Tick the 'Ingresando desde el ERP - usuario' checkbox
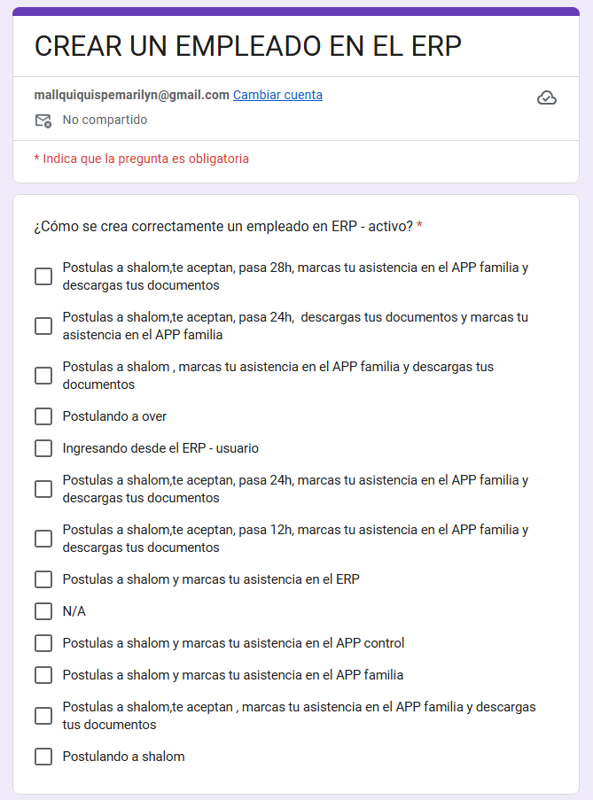 [x=43, y=448]
